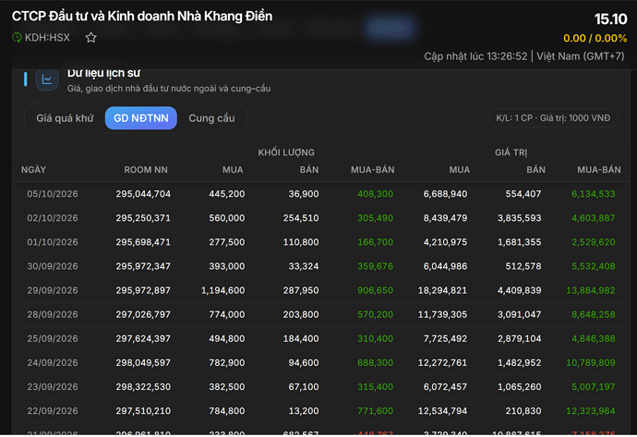637x437 pixels.
Task: Click sell volume 36,900
Action: [x=304, y=194]
